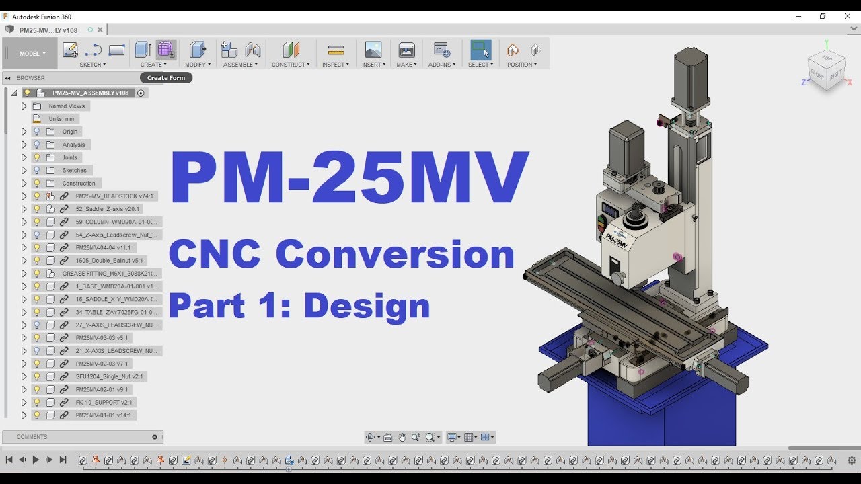Click the Make 3D print icon
The image size is (861, 484).
click(x=407, y=50)
